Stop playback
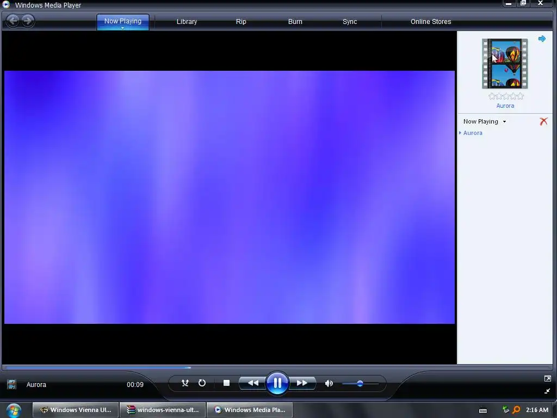 tap(227, 383)
